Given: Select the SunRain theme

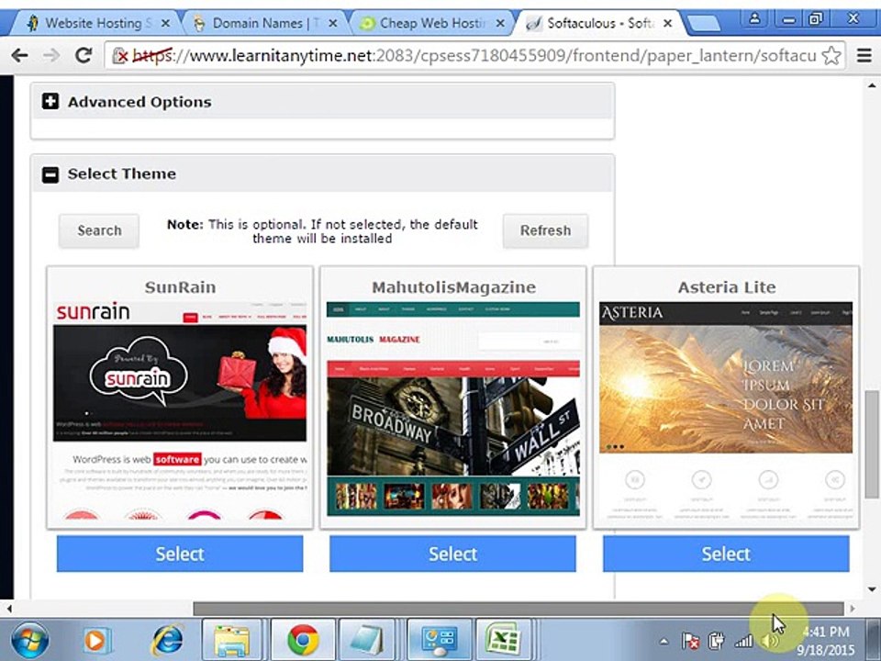Looking at the screenshot, I should [x=180, y=554].
